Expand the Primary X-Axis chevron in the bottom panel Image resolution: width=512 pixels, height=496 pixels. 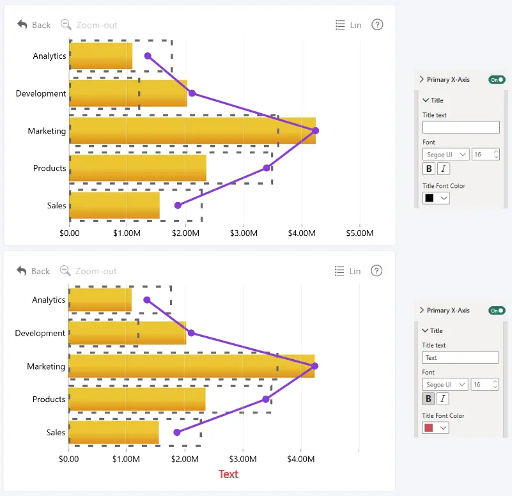tap(421, 310)
